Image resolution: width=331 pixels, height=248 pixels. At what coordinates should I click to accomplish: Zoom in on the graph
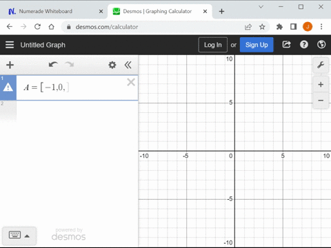321,85
